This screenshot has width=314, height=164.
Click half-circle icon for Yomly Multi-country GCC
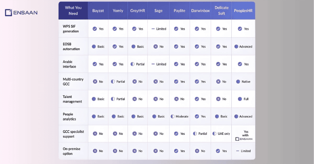(x=113, y=82)
